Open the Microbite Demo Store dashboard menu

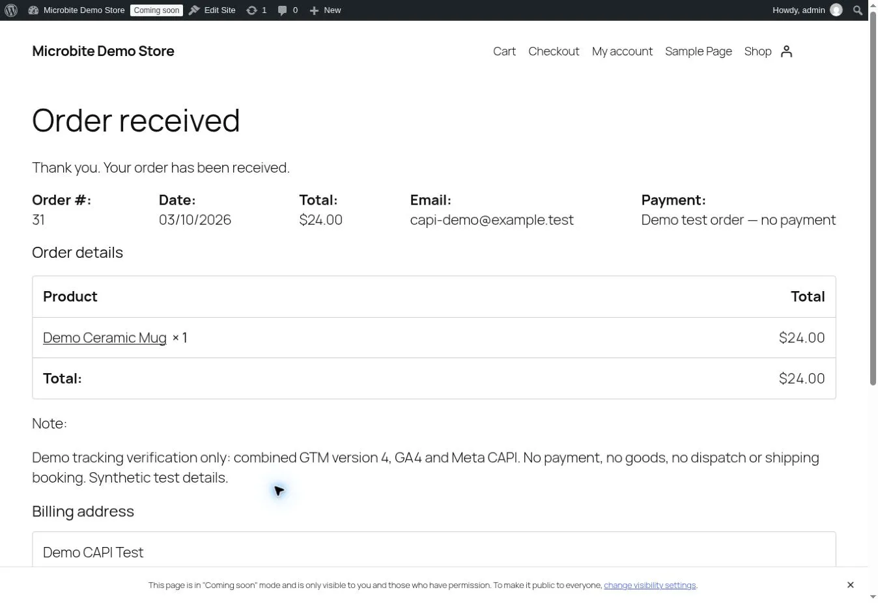(76, 10)
